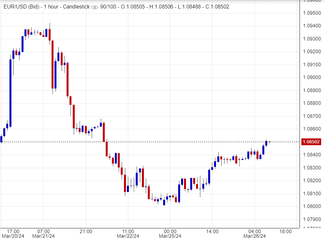Select the 11:00 Mar/22/24 time label
The image size is (324, 239).
click(128, 233)
